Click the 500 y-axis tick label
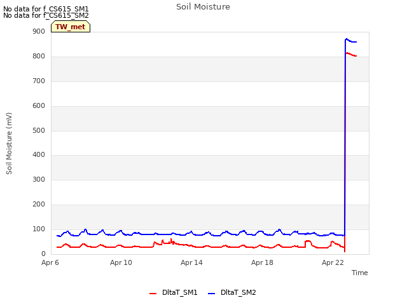 39,130
